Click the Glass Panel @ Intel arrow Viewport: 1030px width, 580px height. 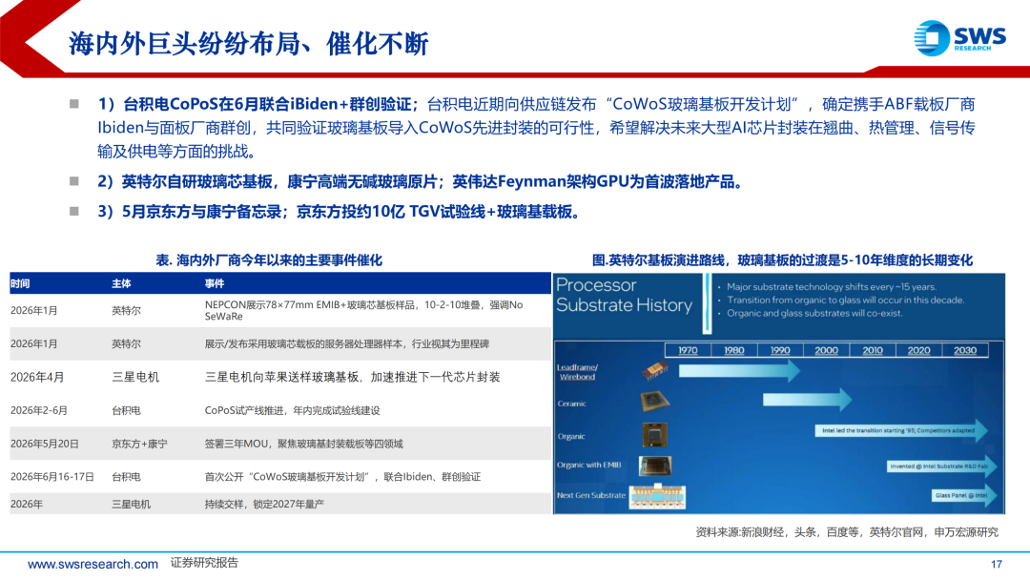tap(963, 496)
